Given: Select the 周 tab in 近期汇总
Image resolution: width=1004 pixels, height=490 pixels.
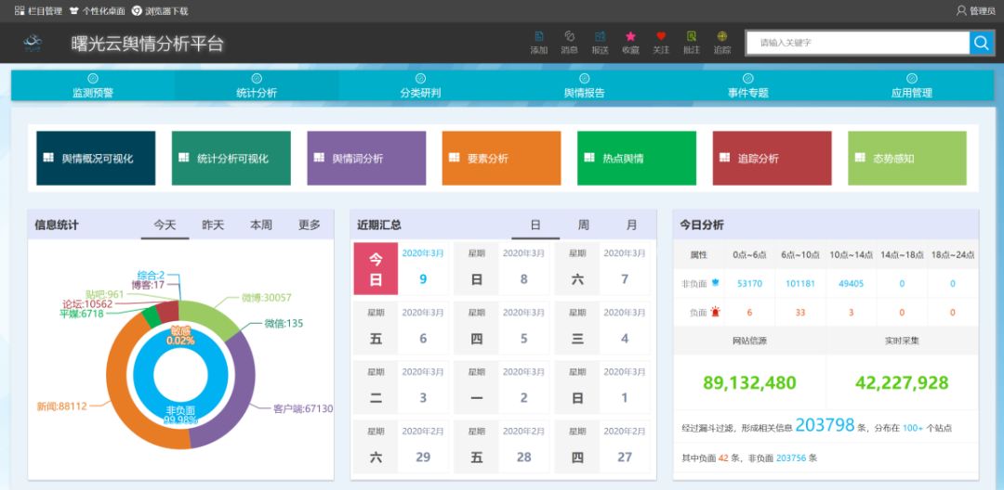Looking at the screenshot, I should (x=583, y=225).
